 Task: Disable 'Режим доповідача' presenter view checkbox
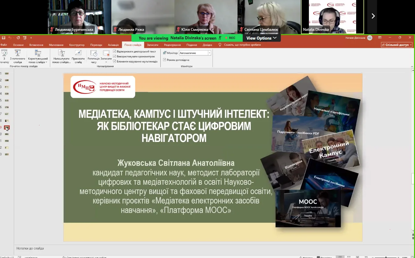click(165, 60)
